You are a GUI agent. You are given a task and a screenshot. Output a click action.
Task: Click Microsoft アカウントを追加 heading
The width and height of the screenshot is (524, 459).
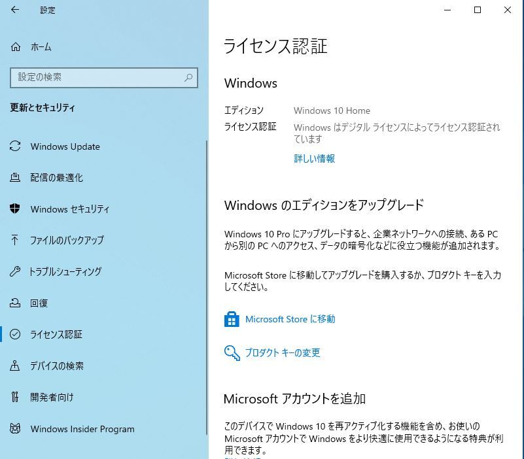click(294, 399)
